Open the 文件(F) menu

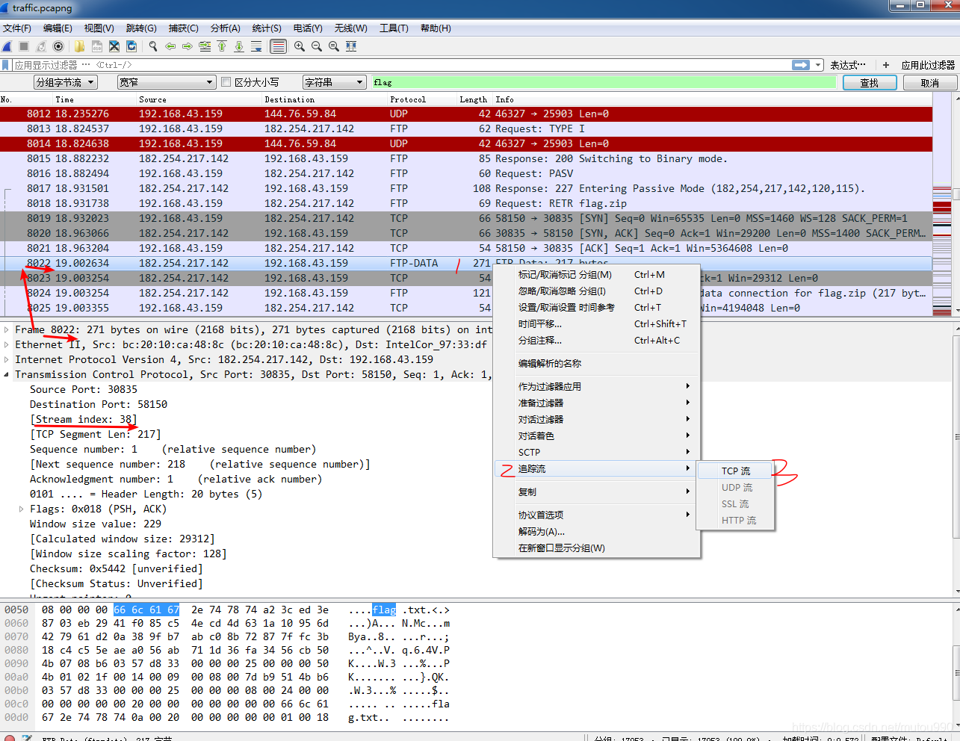pyautogui.click(x=16, y=28)
